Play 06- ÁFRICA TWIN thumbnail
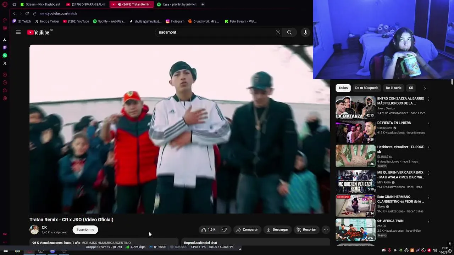 pyautogui.click(x=355, y=229)
